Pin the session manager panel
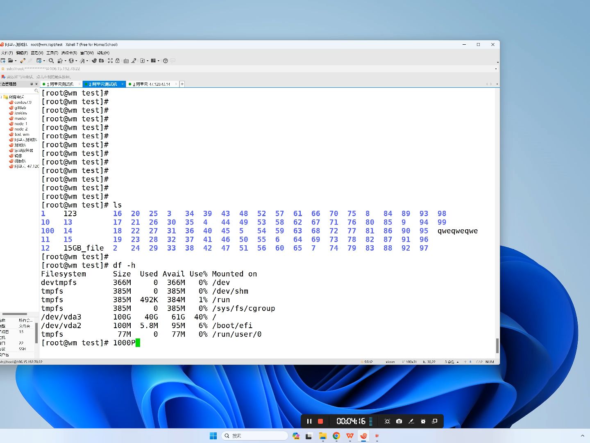Screen dimensions: 590x443 [31, 84]
